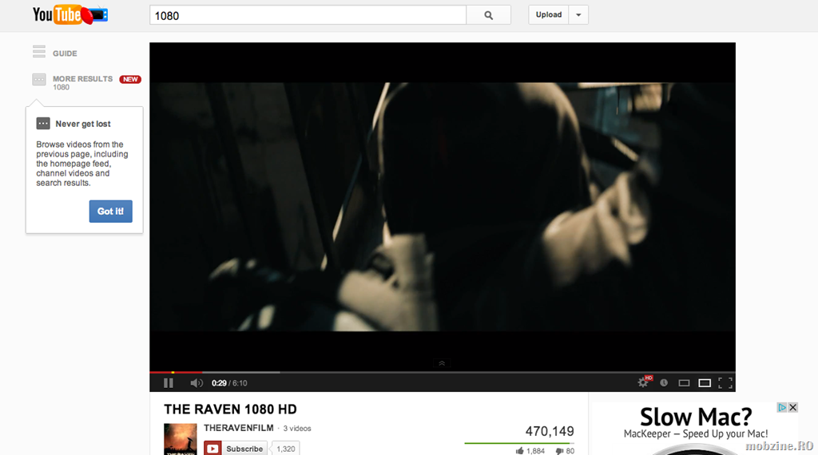Switch to the large player size
The height and width of the screenshot is (455, 818).
pos(705,383)
